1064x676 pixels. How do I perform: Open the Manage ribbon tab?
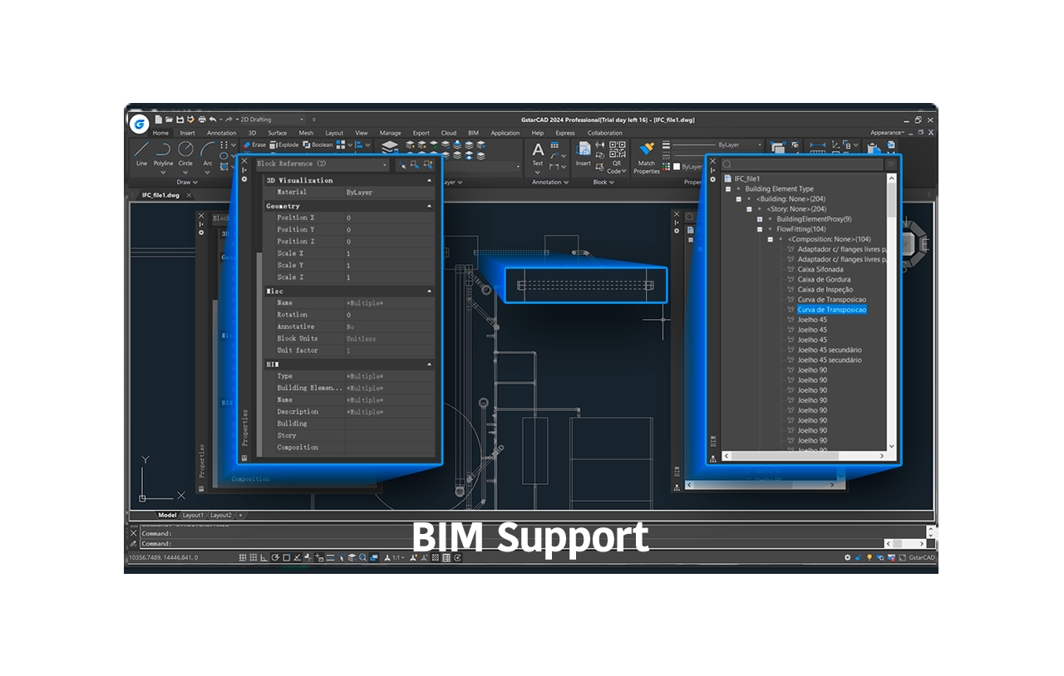point(390,133)
